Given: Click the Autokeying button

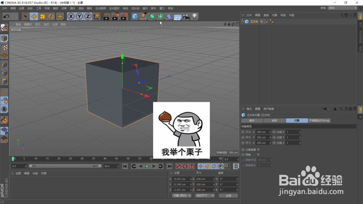Looking at the screenshot, I should 185,166.
